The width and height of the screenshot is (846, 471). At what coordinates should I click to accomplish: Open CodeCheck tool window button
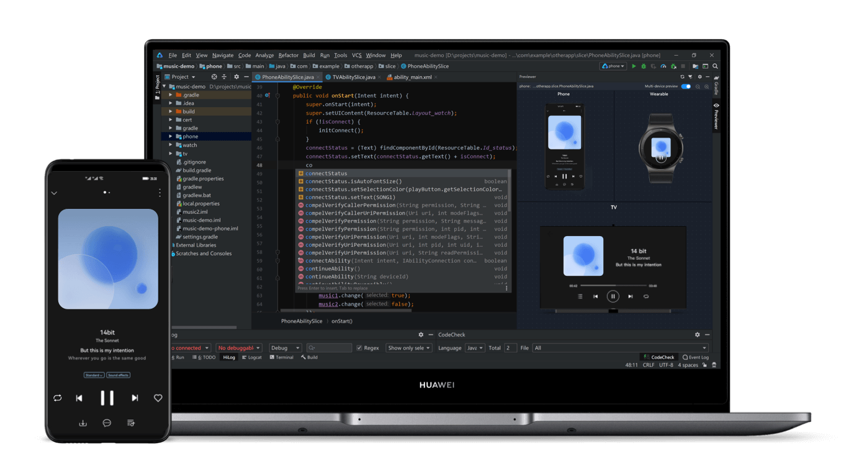pyautogui.click(x=659, y=358)
